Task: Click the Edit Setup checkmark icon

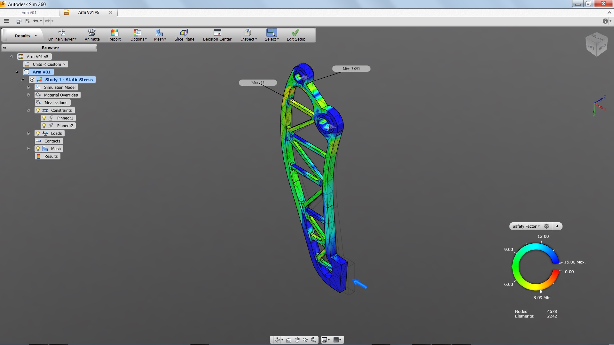Action: 295,33
